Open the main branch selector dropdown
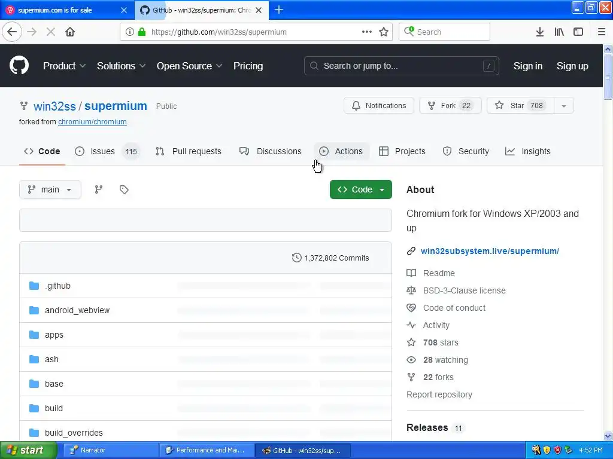The image size is (613, 459). [x=50, y=189]
